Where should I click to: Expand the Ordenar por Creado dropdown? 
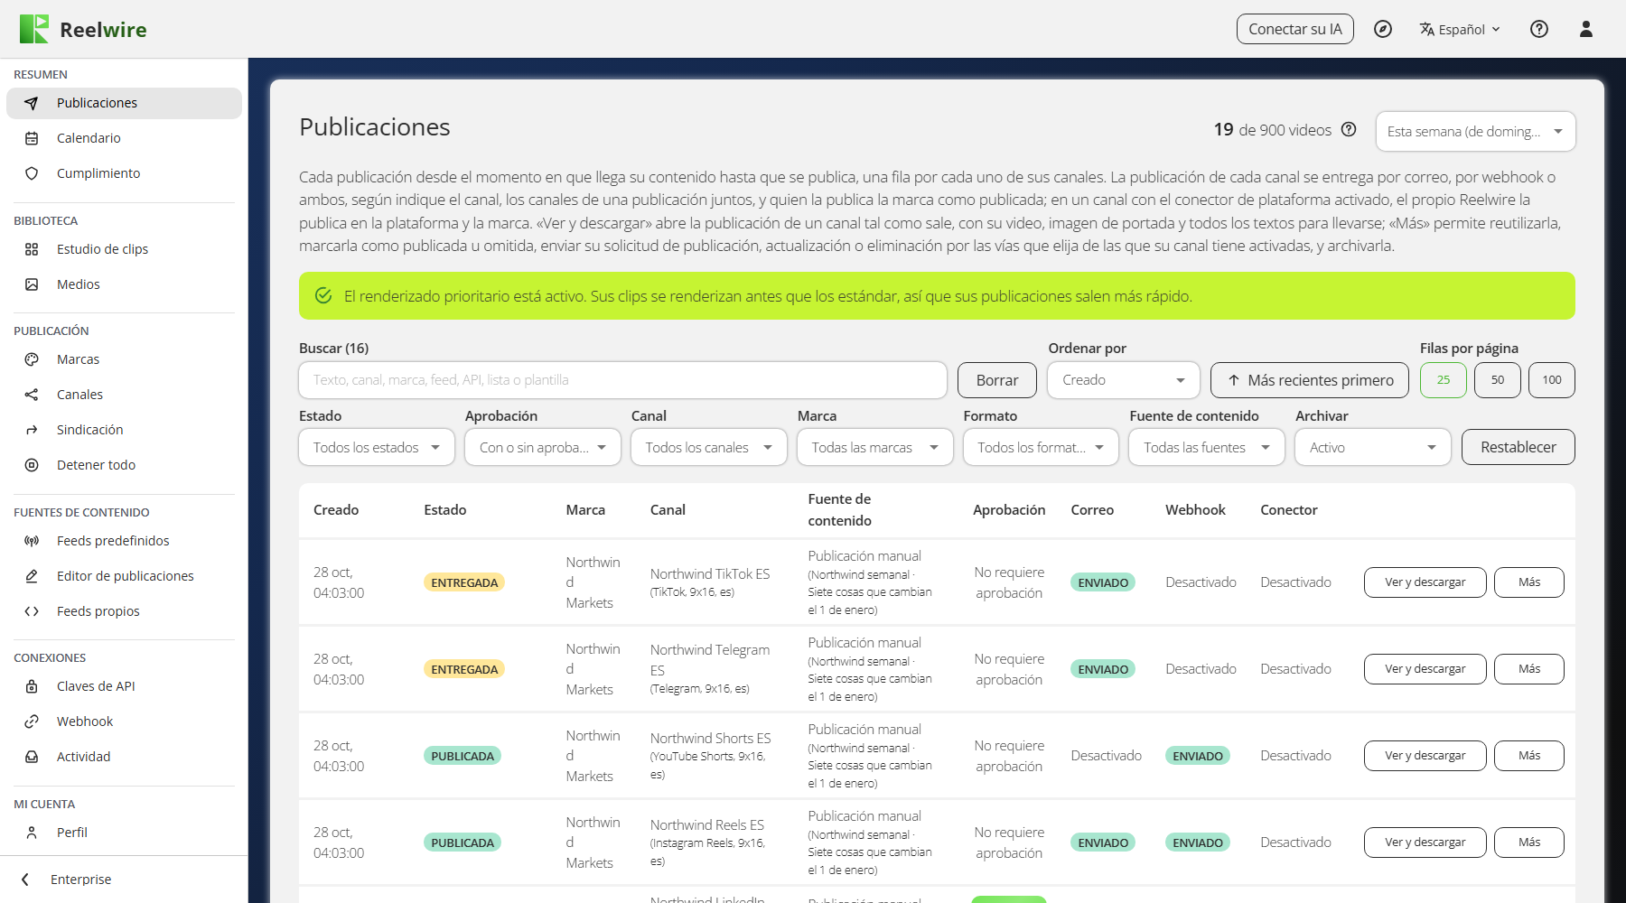pos(1124,380)
